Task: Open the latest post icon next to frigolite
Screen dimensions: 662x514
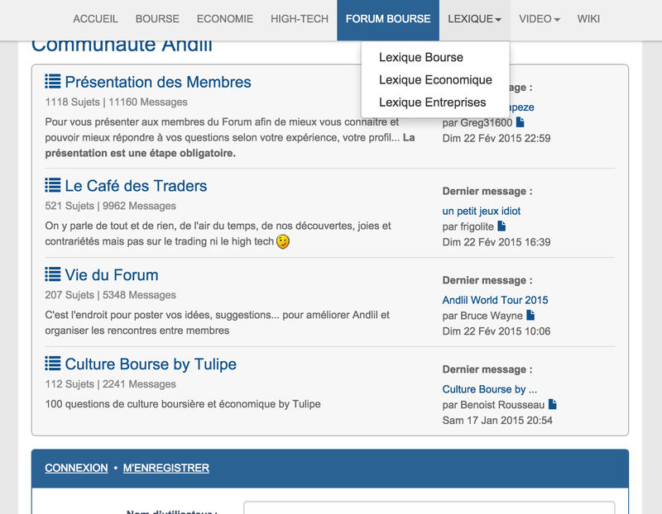Action: pyautogui.click(x=501, y=226)
